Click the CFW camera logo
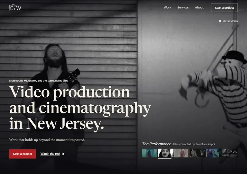Screen dimensions: 247x174 15,8
